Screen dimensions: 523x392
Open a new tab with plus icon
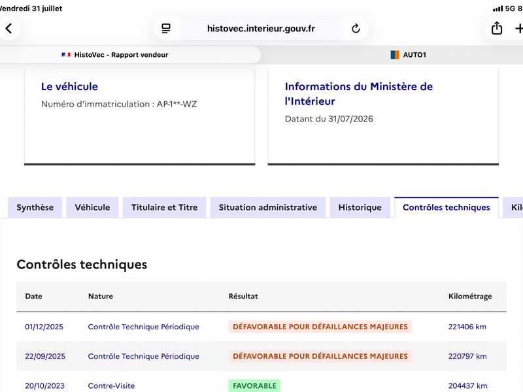(518, 28)
